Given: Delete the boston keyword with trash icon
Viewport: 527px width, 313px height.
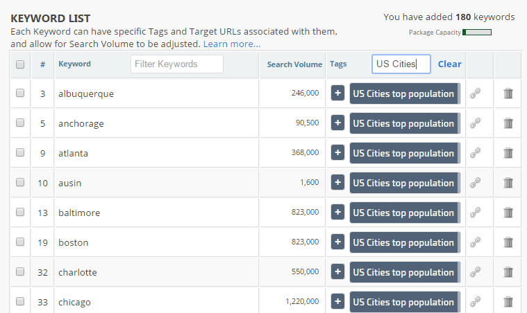Looking at the screenshot, I should [x=508, y=242].
